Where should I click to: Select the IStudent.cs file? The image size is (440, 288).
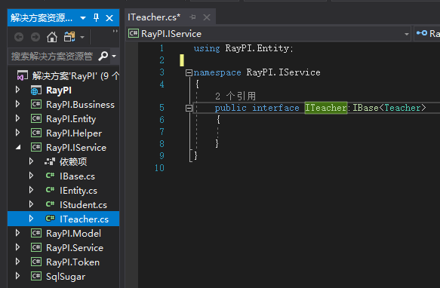83,205
